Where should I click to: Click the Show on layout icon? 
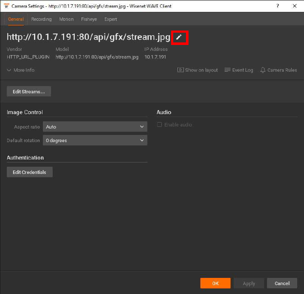(x=180, y=70)
